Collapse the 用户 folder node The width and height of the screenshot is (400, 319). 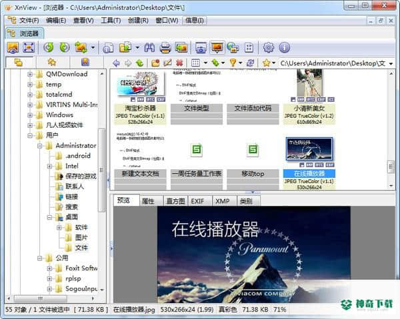coord(30,136)
